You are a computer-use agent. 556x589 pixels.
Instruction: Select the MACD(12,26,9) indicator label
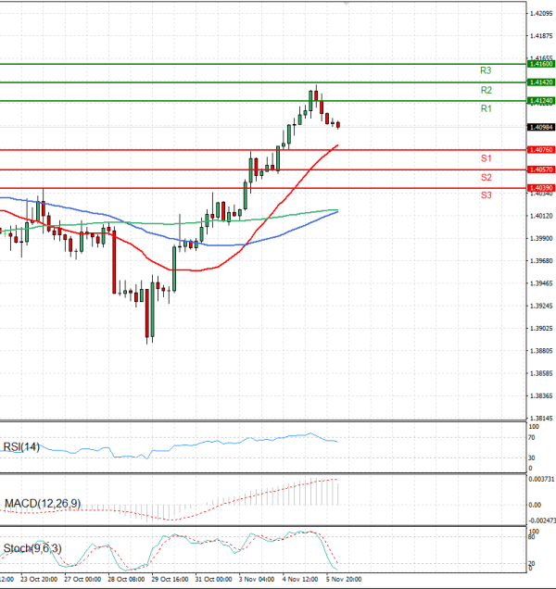(42, 503)
